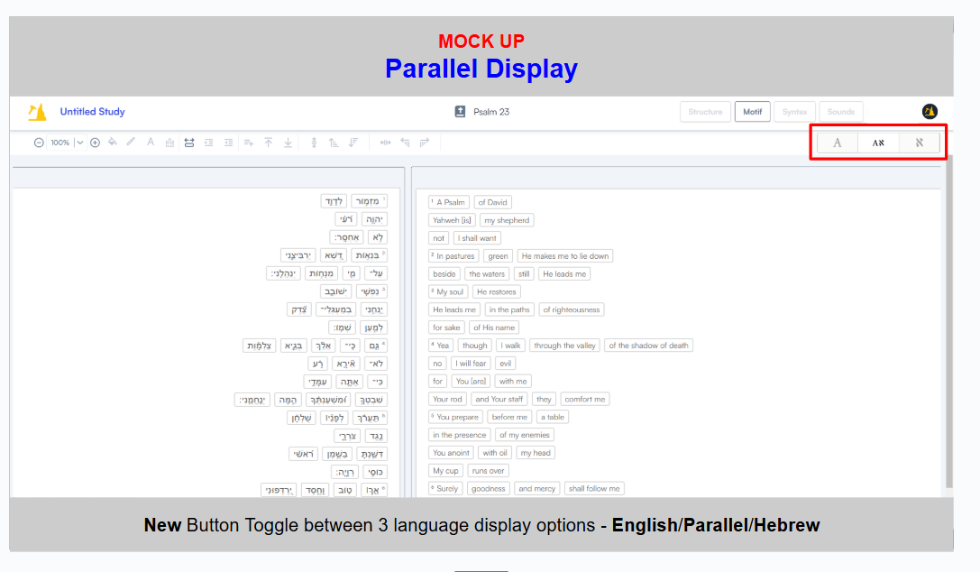Select the paint bucket fill tool
This screenshot has width=980, height=572.
(112, 143)
